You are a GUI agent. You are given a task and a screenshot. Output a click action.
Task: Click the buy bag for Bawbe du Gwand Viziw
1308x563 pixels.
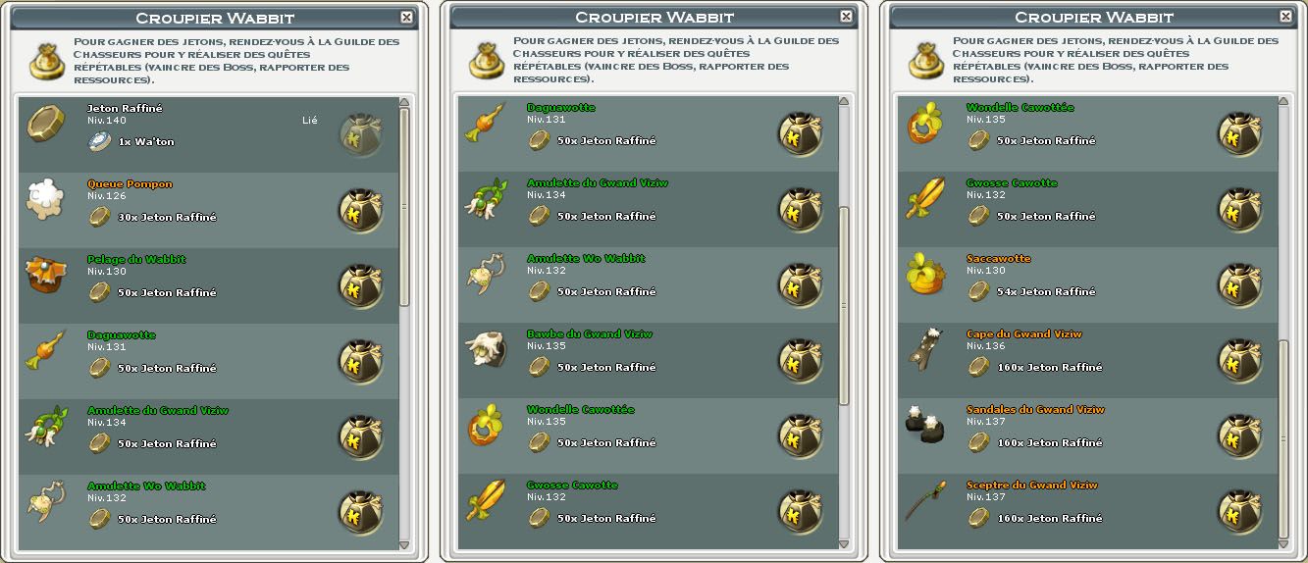800,360
